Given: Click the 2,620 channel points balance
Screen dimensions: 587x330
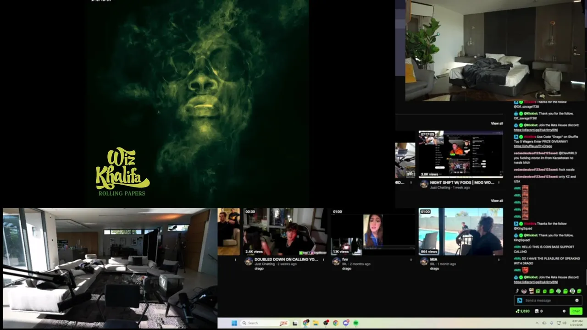Looking at the screenshot, I should [523, 311].
